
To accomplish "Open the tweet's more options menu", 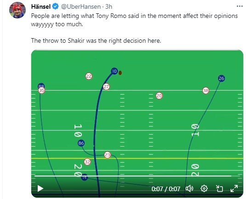I will point(240,6).
